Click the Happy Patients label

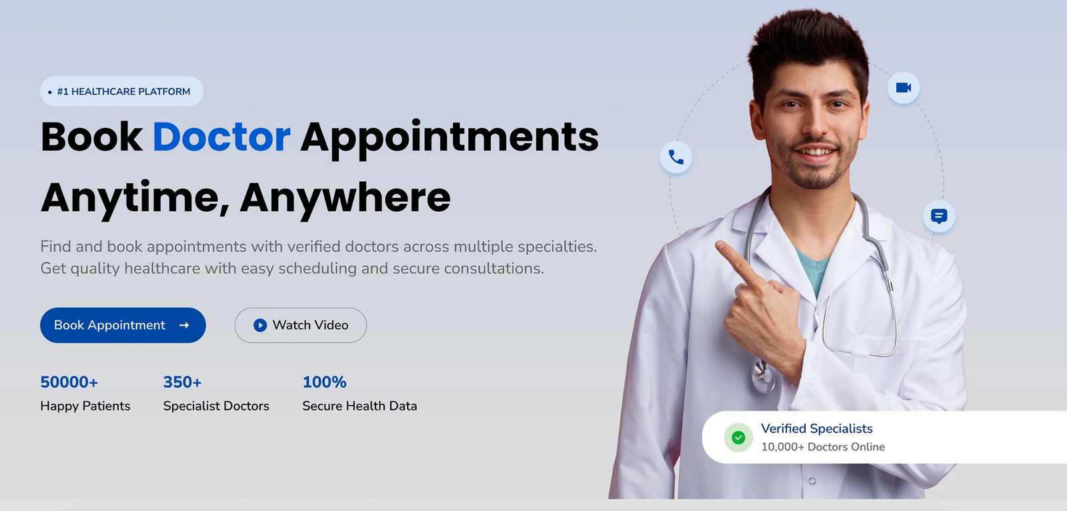click(x=85, y=406)
